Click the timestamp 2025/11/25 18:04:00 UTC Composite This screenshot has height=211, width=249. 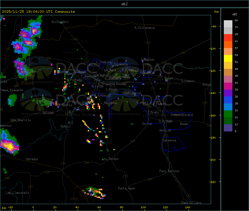[x=38, y=12]
